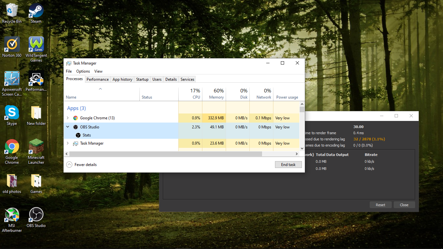
Task: Click the 30.00 FPS value in OBS Stats
Action: pos(358,127)
